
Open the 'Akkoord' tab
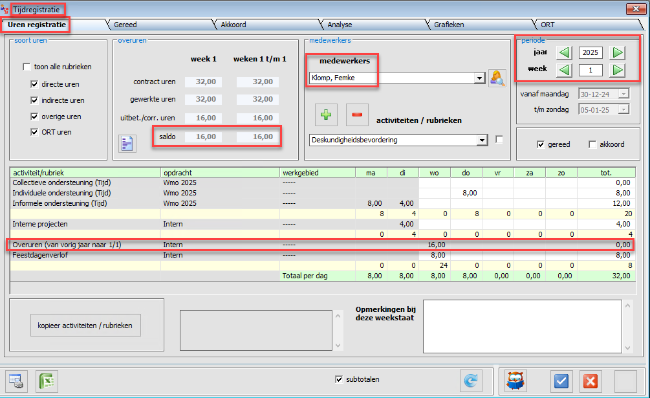click(233, 25)
